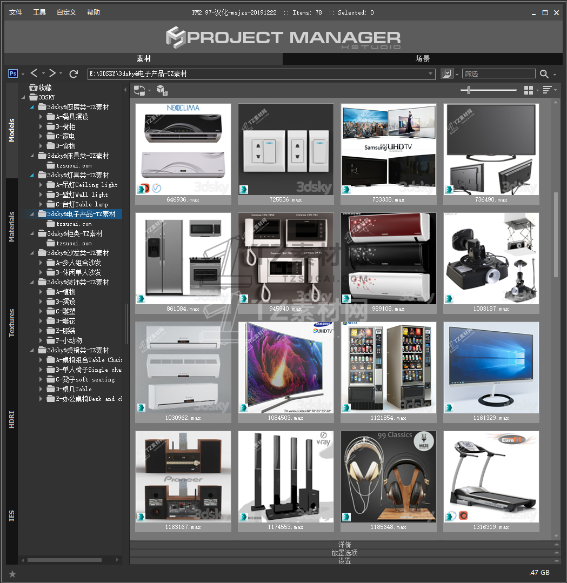The width and height of the screenshot is (567, 583).
Task: Expand the A-餐具摆设 folder node
Action: click(41, 117)
